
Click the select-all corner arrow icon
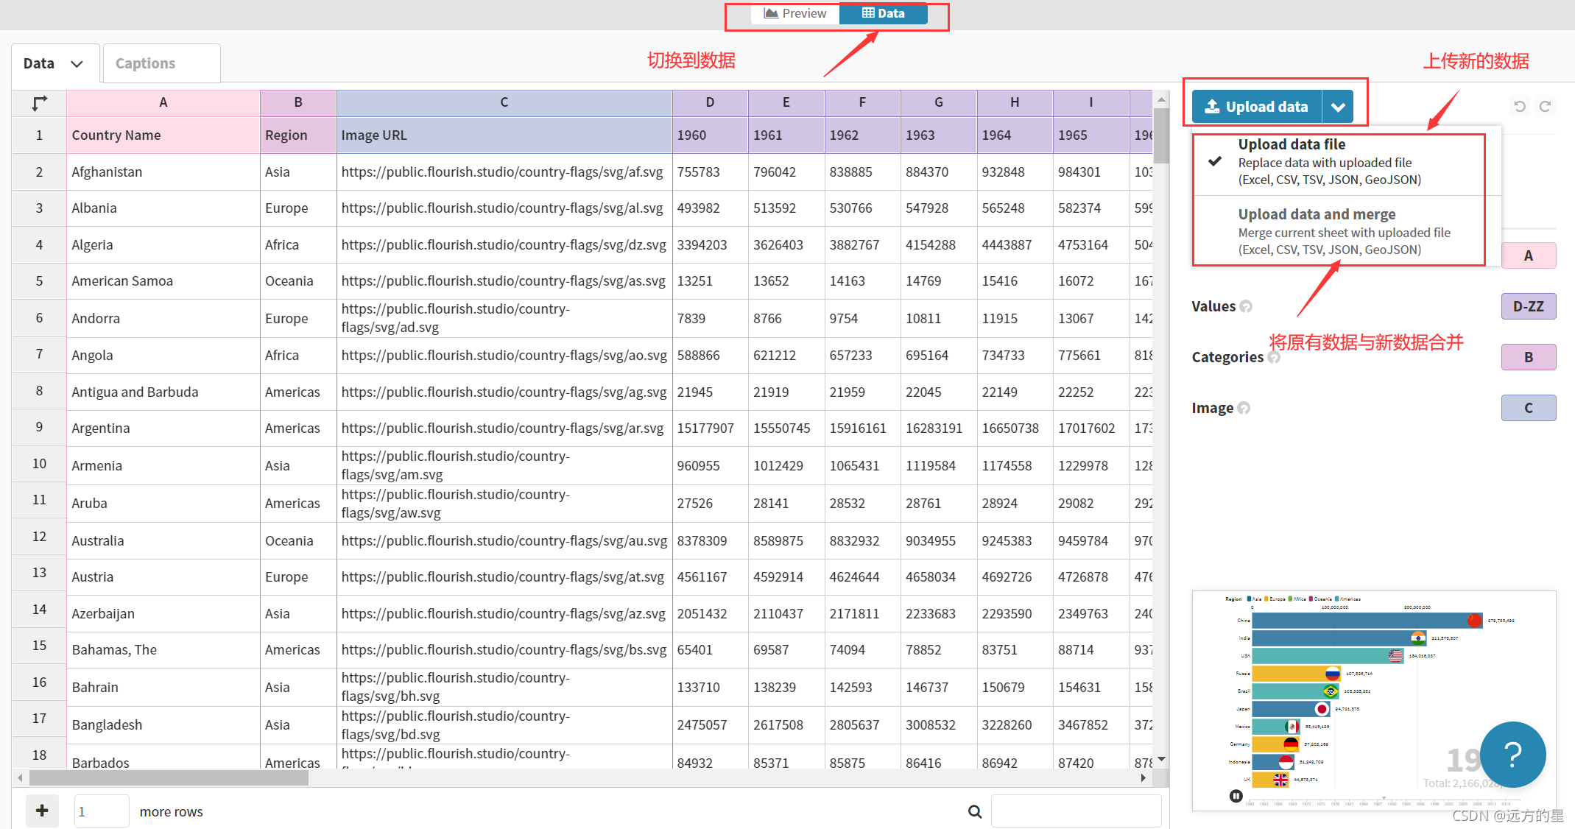pos(40,103)
